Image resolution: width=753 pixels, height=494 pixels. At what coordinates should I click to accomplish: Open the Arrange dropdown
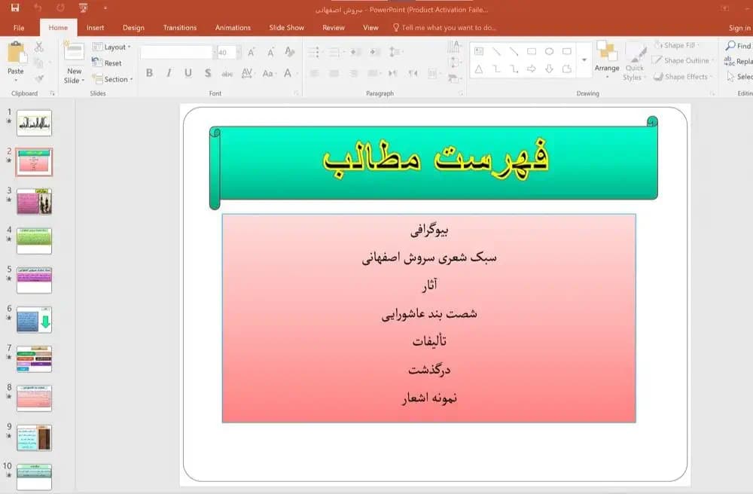pos(607,59)
